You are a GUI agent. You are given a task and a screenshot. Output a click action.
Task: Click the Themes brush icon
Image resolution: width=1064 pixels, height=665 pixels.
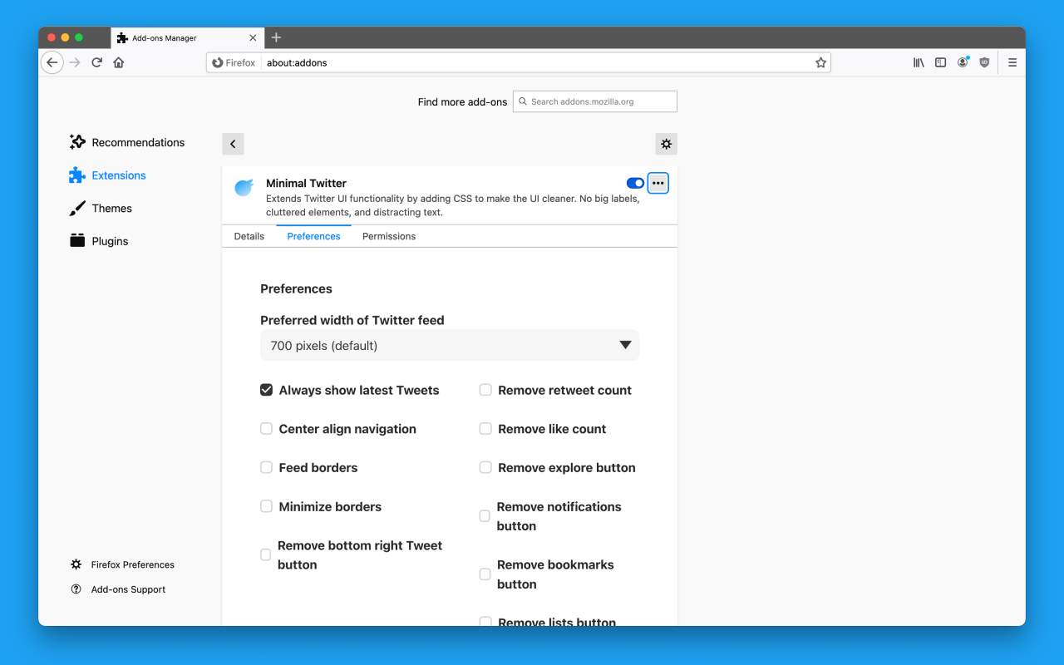[x=77, y=209]
